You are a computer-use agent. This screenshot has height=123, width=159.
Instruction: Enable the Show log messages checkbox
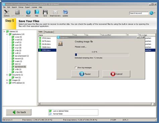[76, 68]
